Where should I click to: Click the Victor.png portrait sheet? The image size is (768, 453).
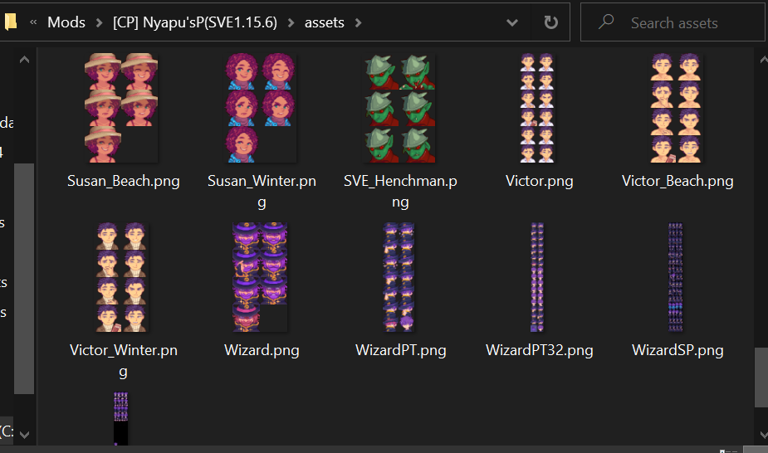pos(538,108)
